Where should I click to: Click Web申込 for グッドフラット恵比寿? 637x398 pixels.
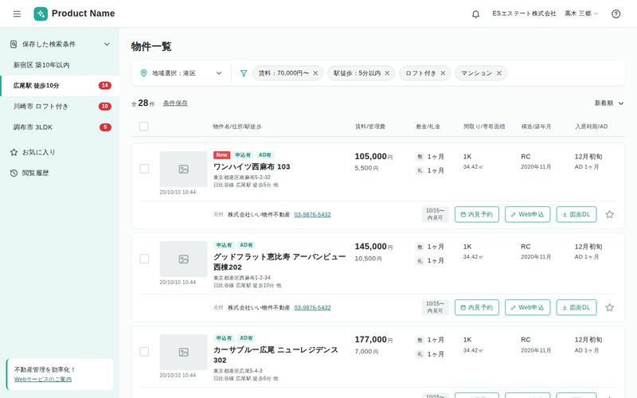click(527, 307)
